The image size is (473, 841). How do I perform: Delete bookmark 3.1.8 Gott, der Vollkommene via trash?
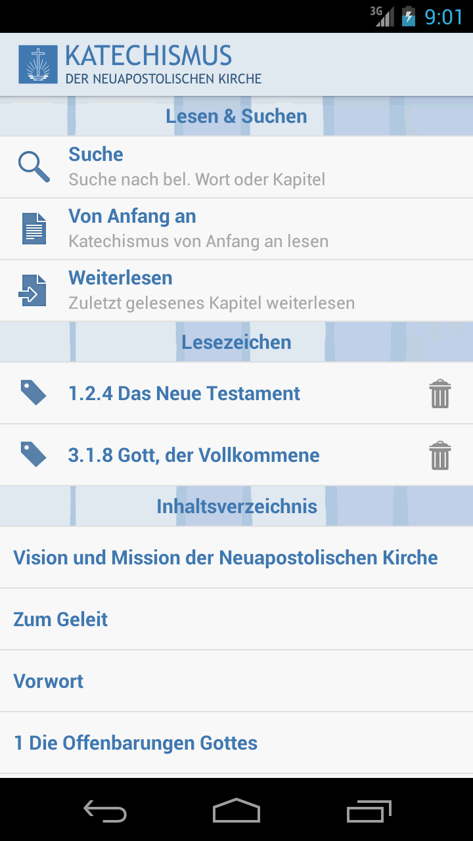coord(439,455)
